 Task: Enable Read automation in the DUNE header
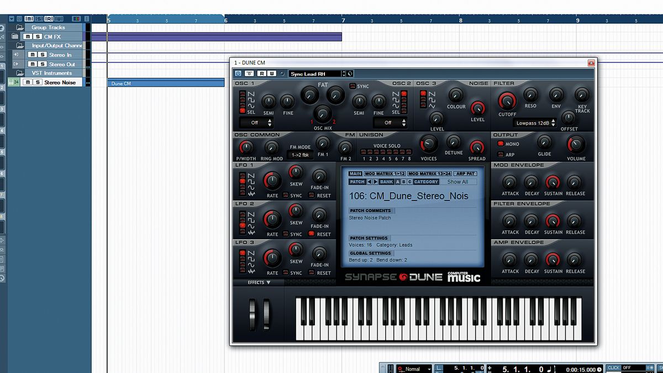[x=261, y=73]
